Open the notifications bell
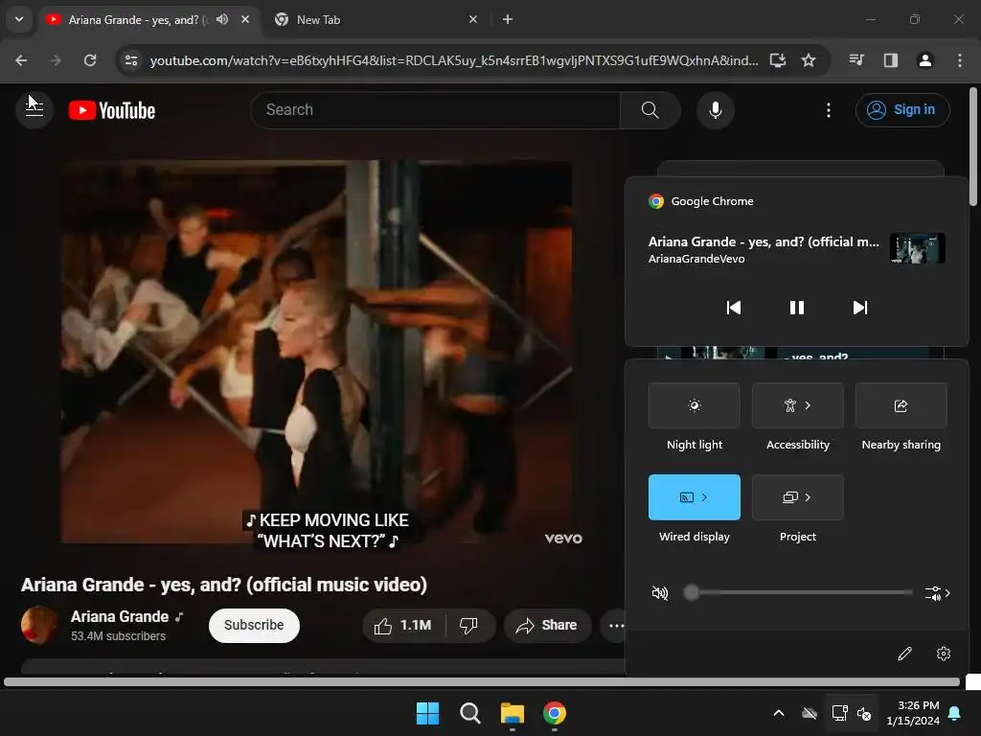 (955, 713)
